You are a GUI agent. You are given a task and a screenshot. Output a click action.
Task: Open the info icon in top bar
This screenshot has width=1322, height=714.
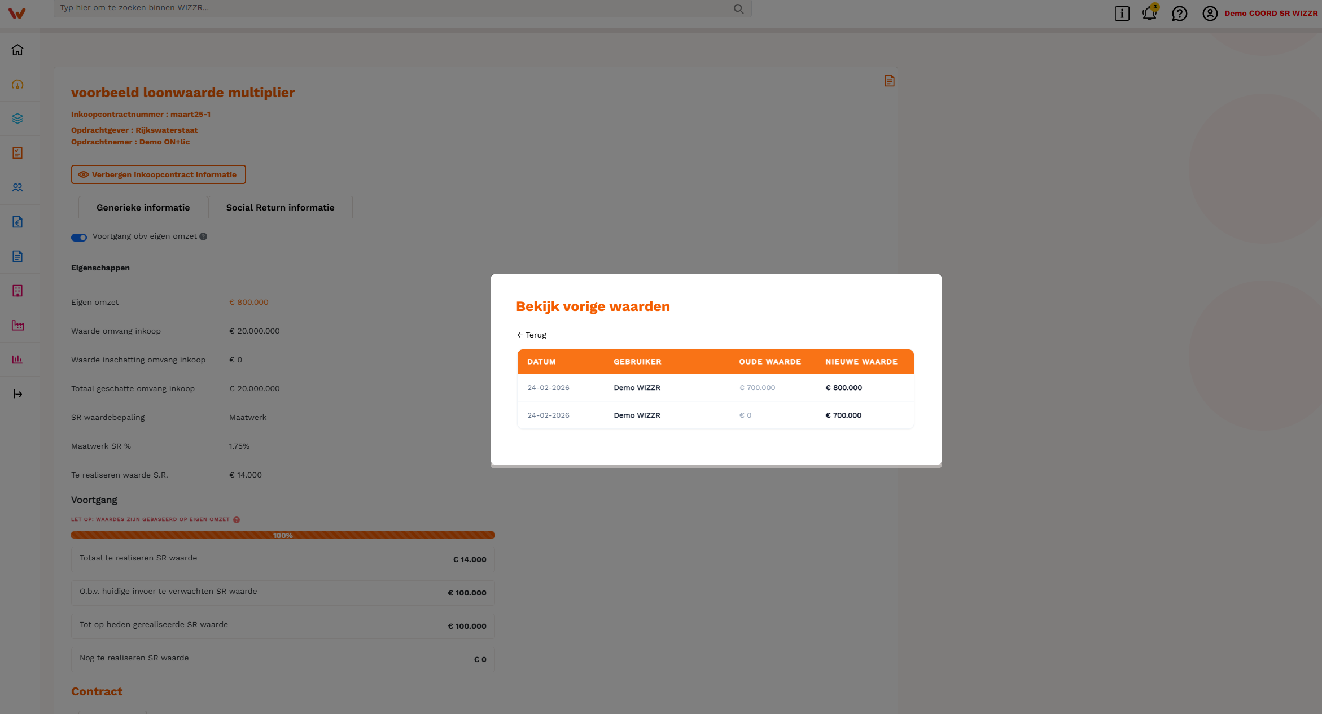[1122, 14]
